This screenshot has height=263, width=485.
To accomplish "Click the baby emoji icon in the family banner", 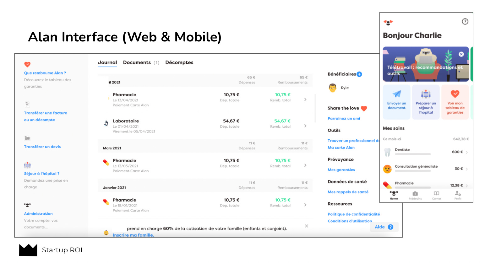I will [106, 233].
